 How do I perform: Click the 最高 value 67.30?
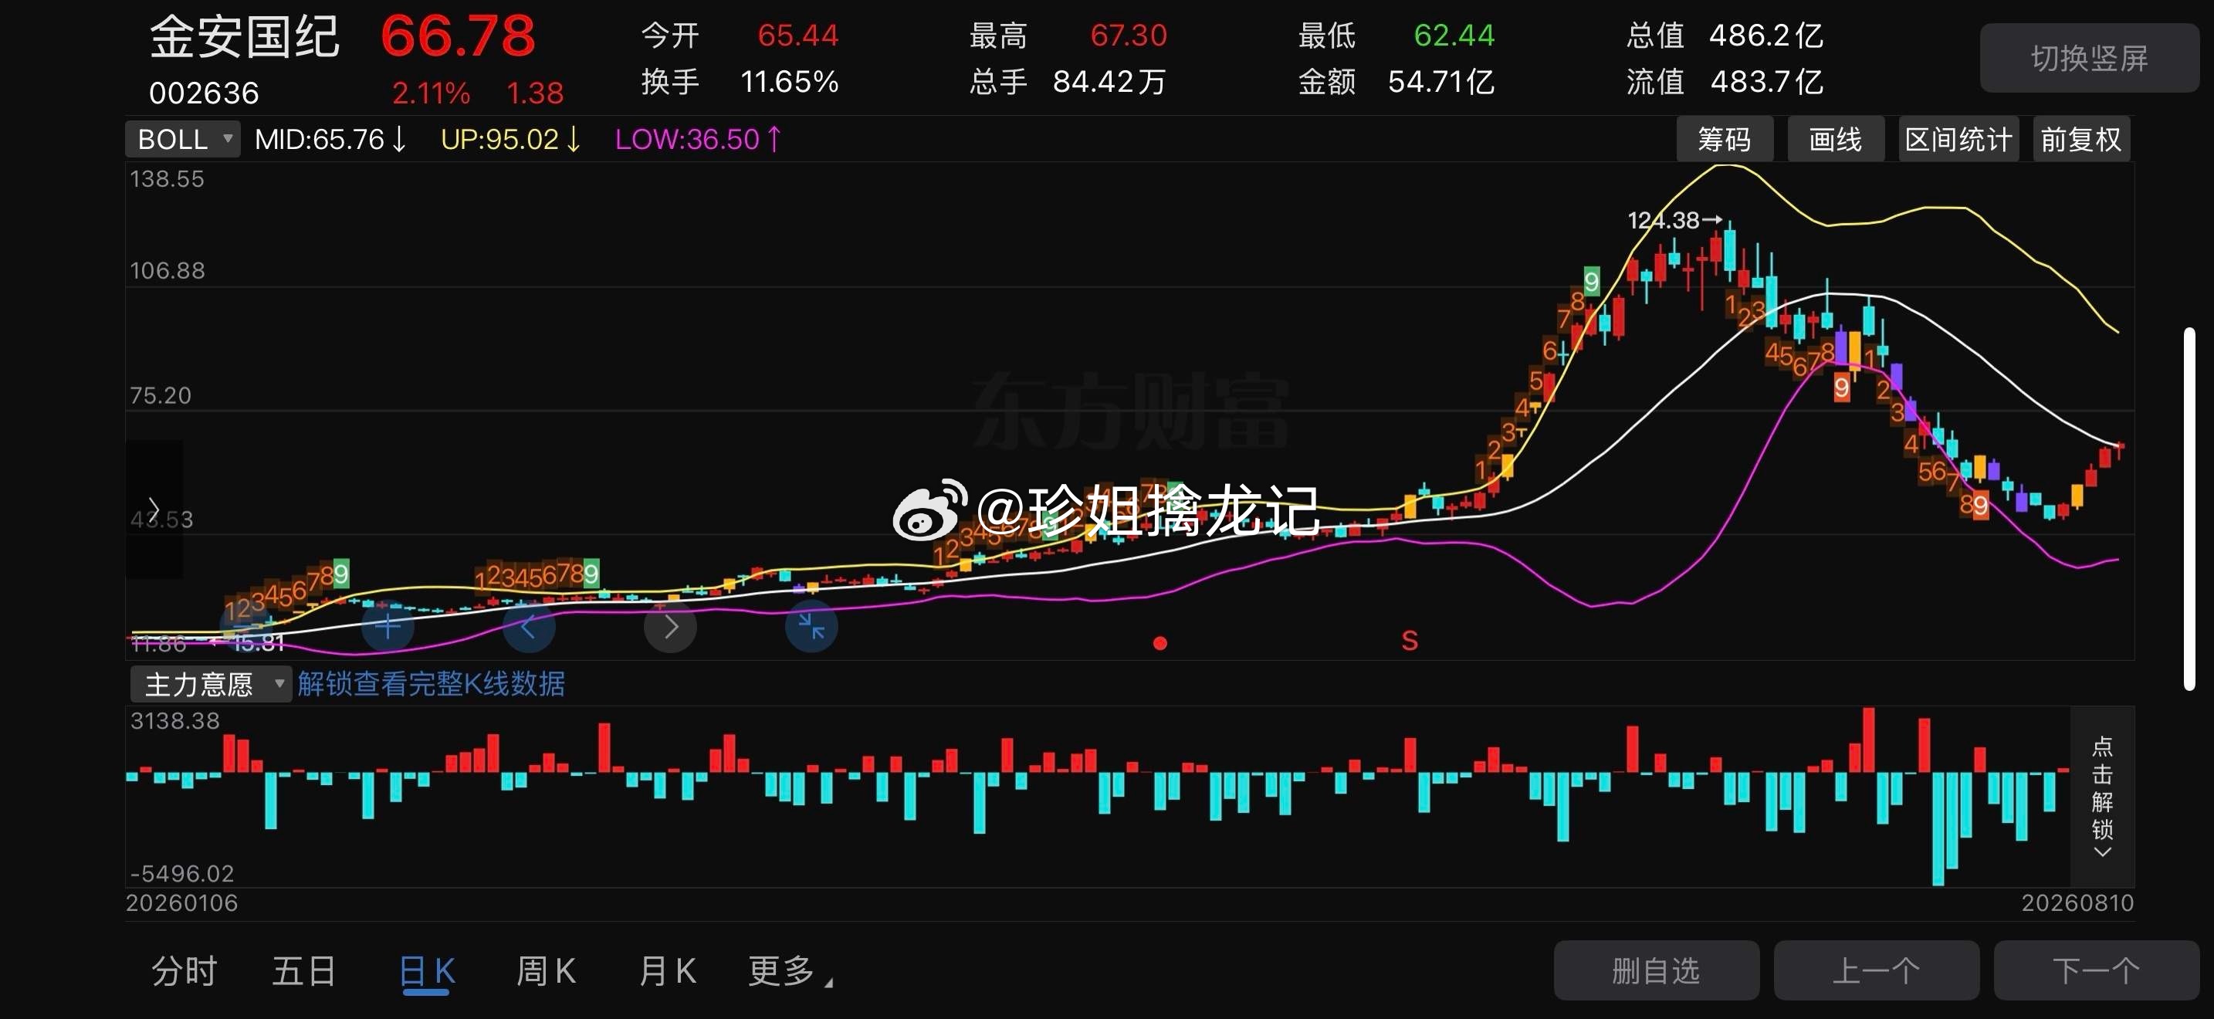tap(1129, 36)
